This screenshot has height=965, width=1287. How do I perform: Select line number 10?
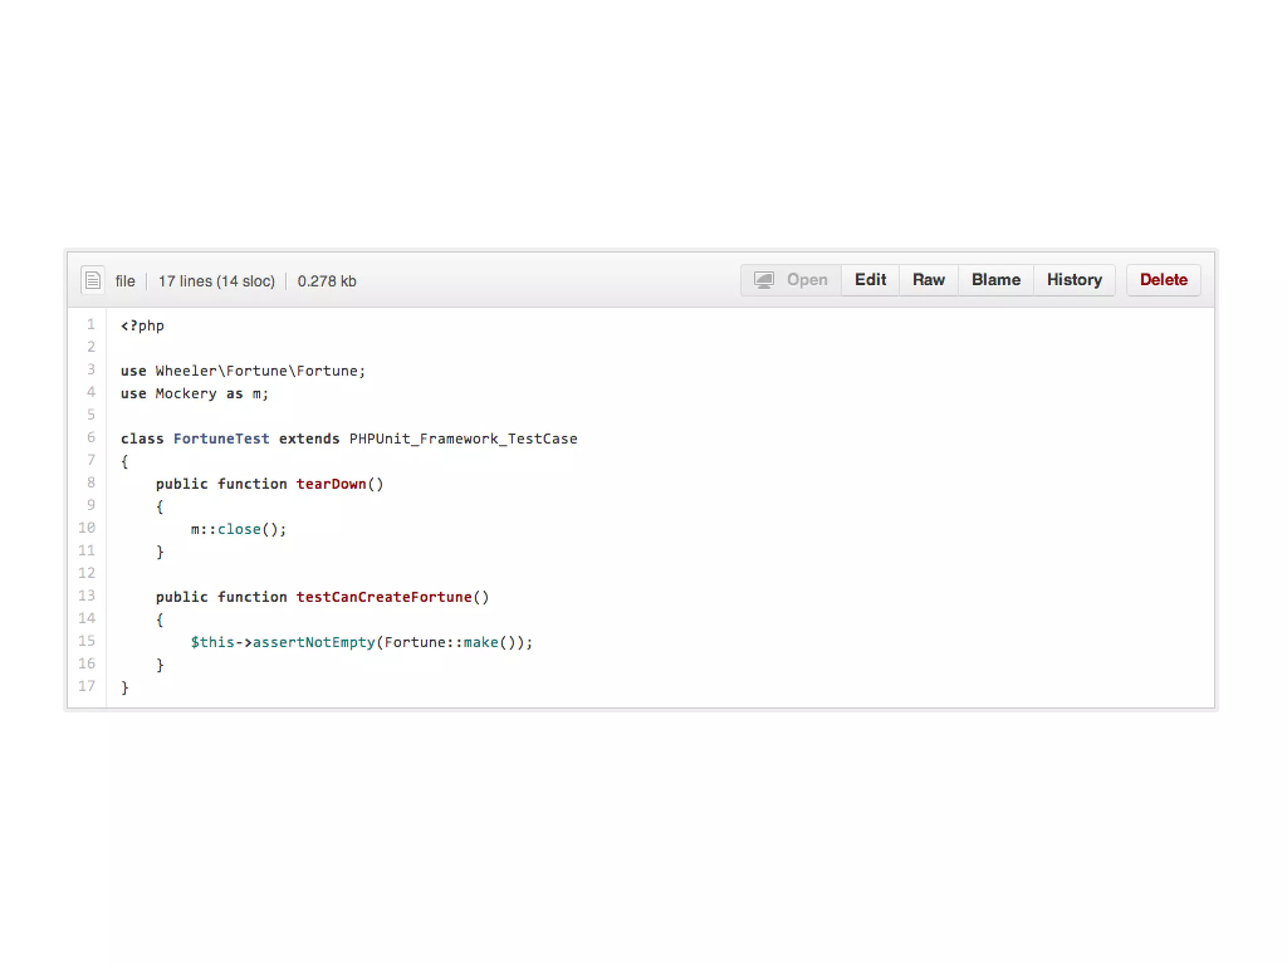pyautogui.click(x=87, y=528)
